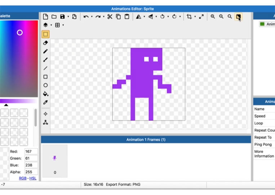Screen dimensions: 275x195
Task: Click the Grid icon
Action: 57,25
